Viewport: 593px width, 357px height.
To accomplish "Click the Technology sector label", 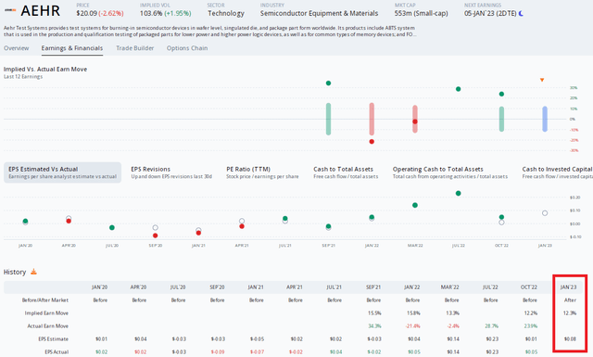I will coord(226,13).
